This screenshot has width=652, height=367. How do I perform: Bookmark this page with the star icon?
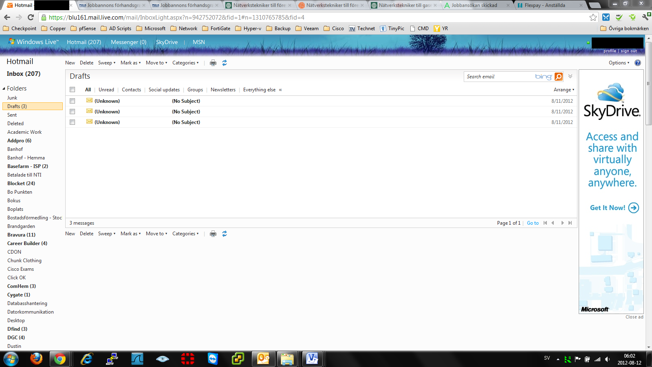pyautogui.click(x=593, y=18)
